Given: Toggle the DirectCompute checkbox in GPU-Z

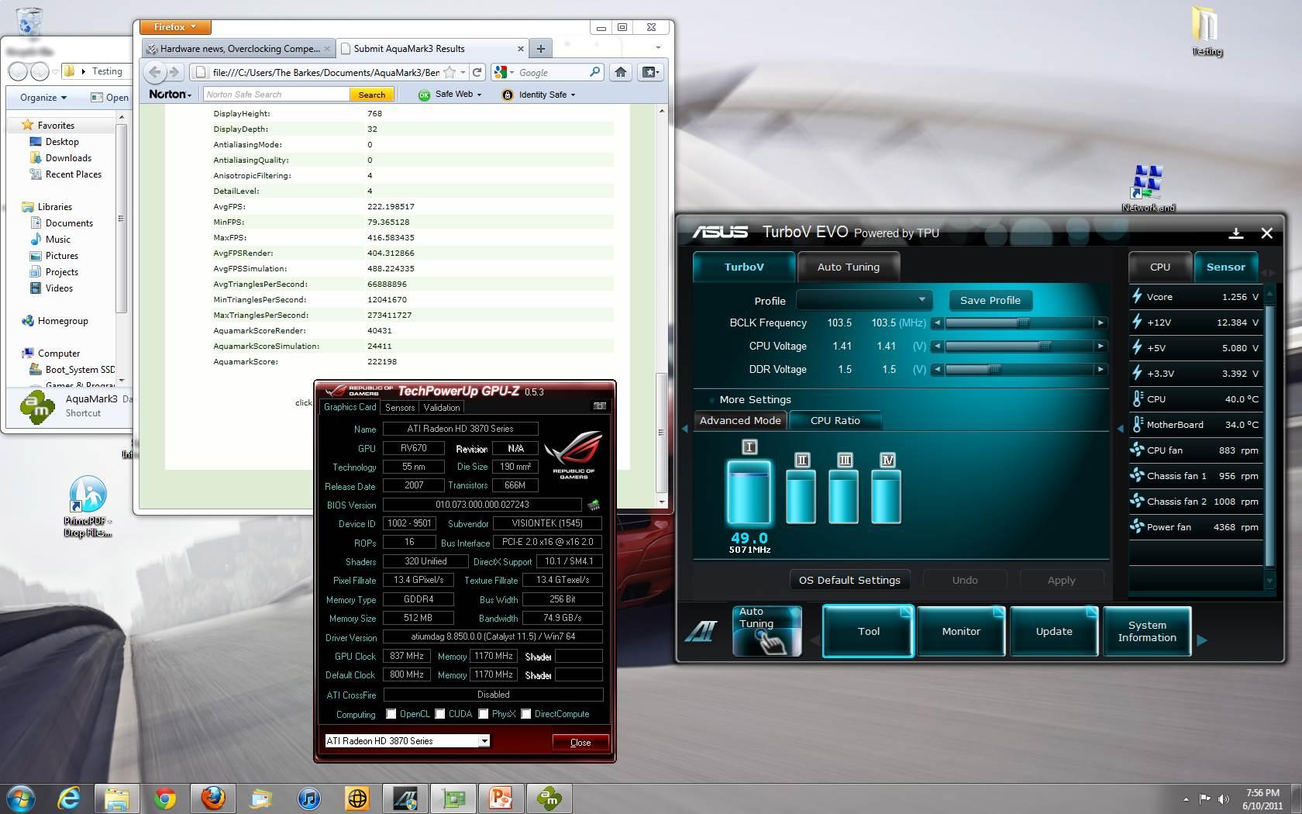Looking at the screenshot, I should (x=526, y=714).
